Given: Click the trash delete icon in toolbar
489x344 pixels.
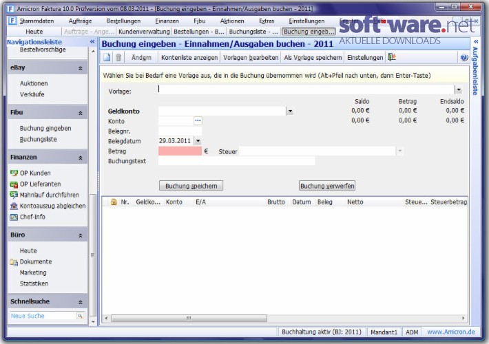Looking at the screenshot, I should click(118, 57).
